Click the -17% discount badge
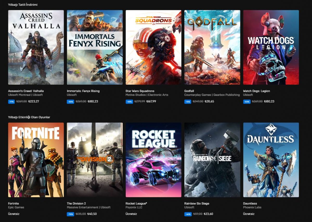 (x=11, y=102)
